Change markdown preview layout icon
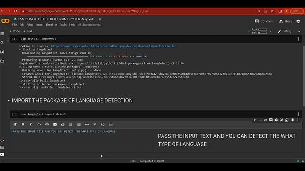 pyautogui.click(x=111, y=124)
